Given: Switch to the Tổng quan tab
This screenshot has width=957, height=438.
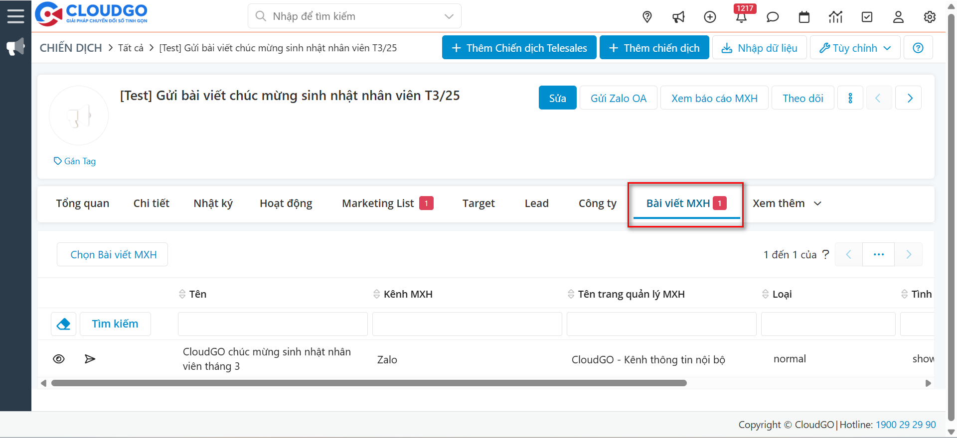Looking at the screenshot, I should pyautogui.click(x=82, y=204).
